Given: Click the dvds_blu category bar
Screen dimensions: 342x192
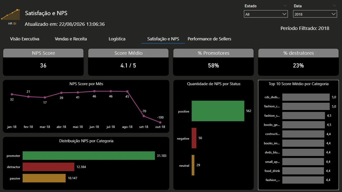Looking at the screenshot, I should 303,152.
